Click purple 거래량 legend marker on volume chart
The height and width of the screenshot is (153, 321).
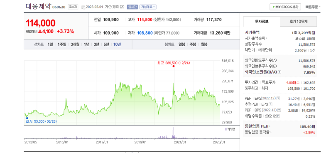click(x=225, y=129)
